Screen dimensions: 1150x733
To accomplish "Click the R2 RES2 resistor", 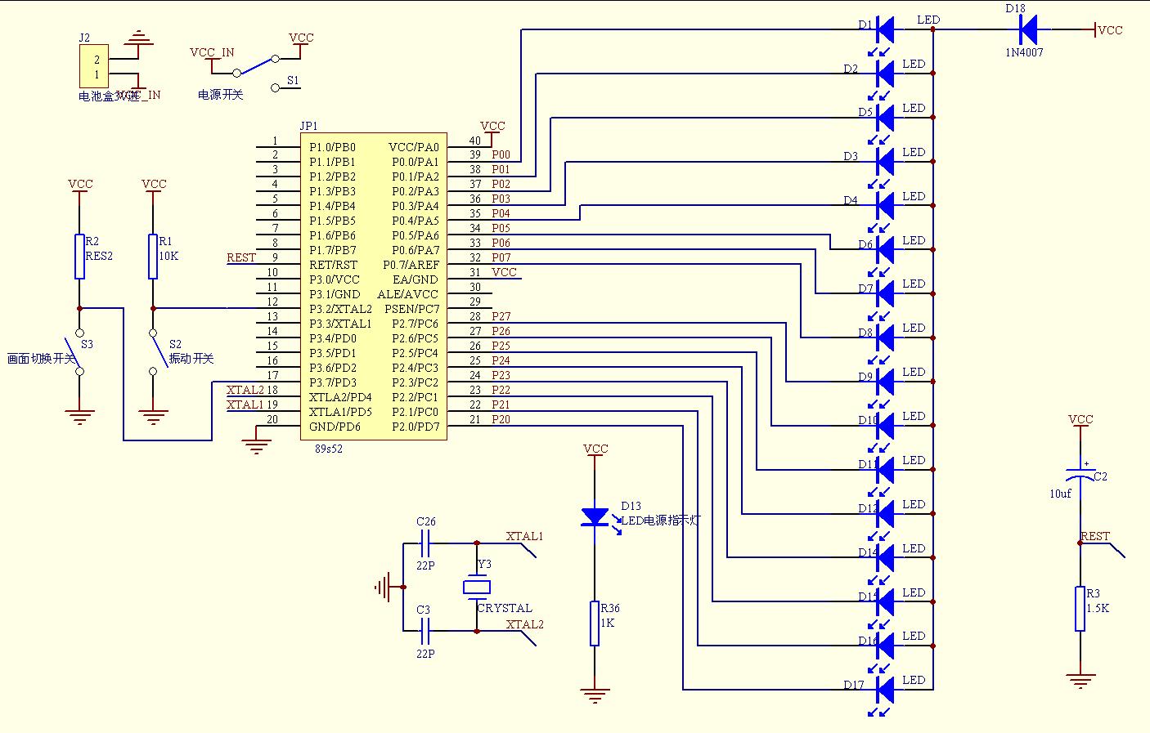I will click(79, 257).
